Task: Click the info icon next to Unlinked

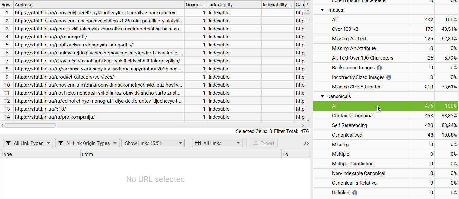Action: point(355,193)
